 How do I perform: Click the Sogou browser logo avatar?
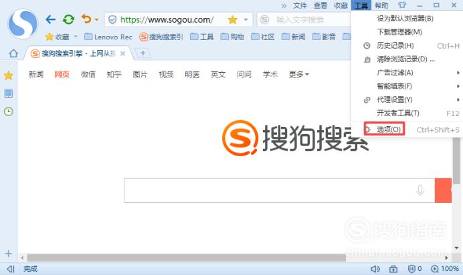(x=23, y=24)
